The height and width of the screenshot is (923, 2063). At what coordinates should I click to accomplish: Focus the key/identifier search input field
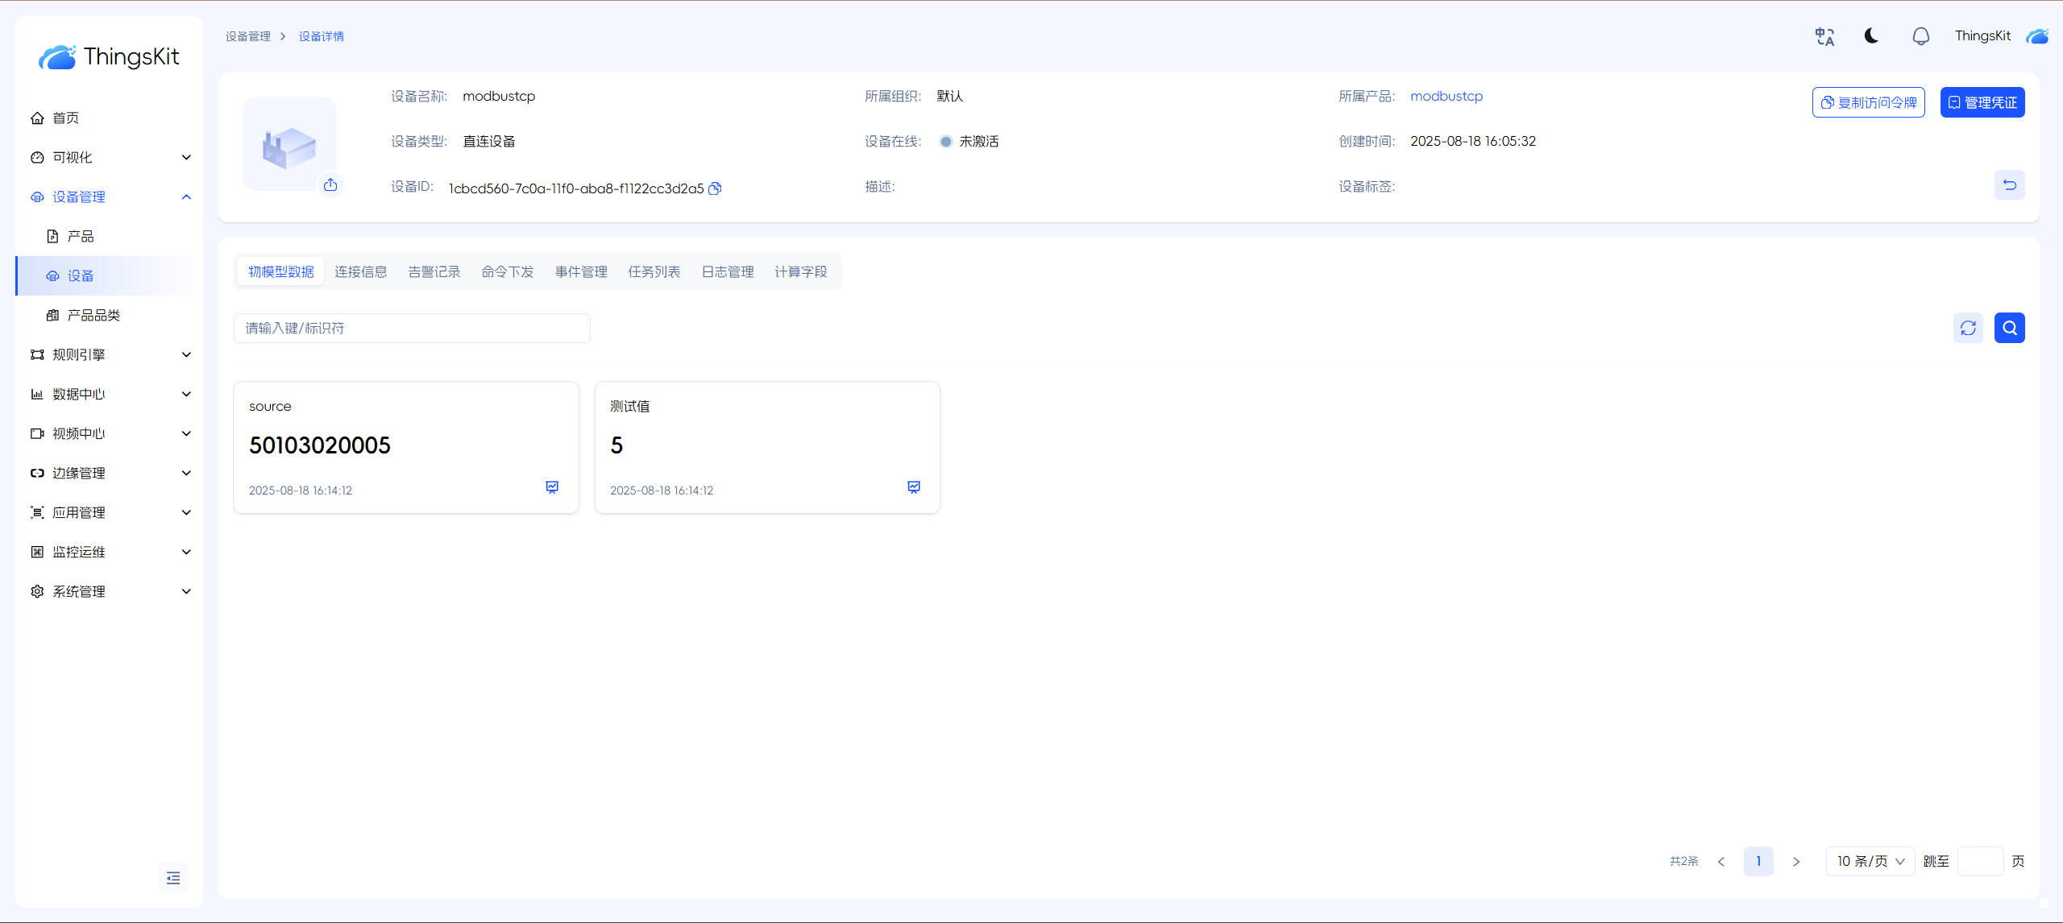pos(411,328)
